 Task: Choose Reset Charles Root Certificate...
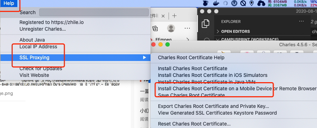coord(194,124)
